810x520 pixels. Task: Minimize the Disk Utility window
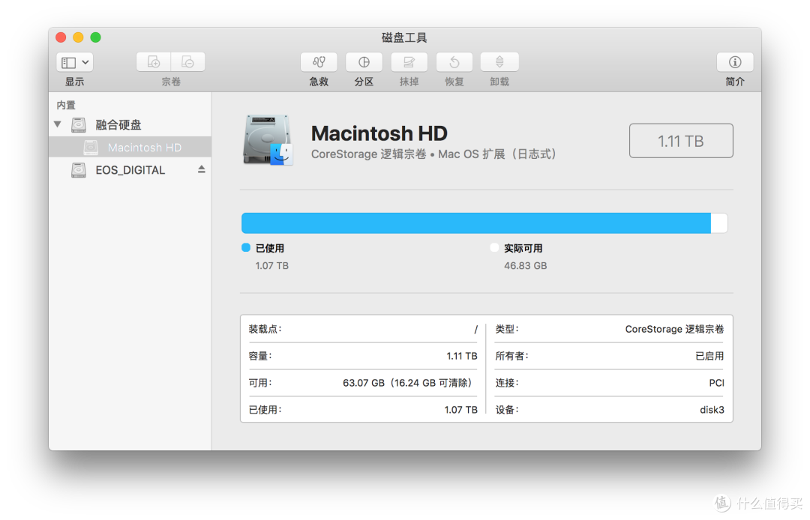tap(78, 37)
